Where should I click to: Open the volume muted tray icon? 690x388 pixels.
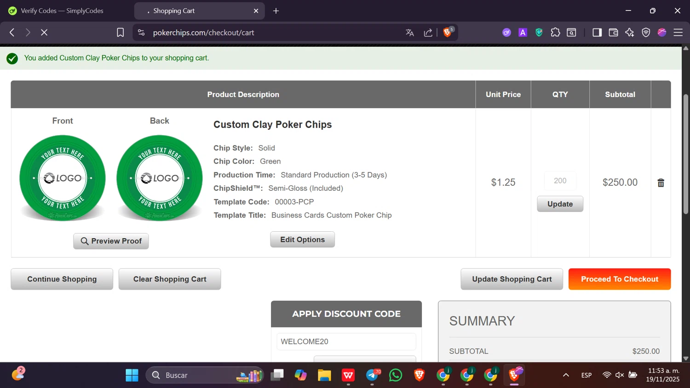click(x=620, y=375)
